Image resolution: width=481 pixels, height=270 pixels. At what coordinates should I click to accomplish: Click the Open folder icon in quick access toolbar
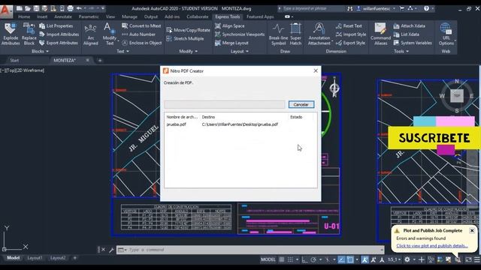tap(28, 8)
